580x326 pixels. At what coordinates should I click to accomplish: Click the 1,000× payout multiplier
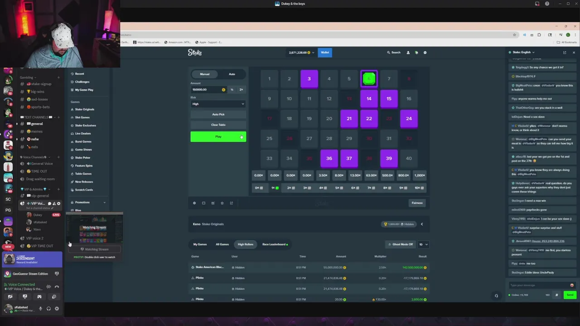tap(420, 176)
